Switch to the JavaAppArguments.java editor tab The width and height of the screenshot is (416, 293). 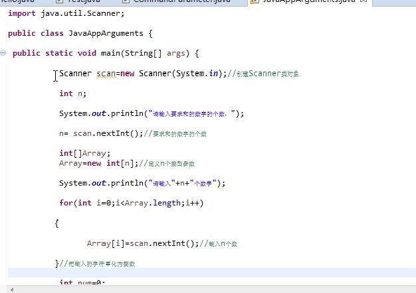(x=309, y=1)
